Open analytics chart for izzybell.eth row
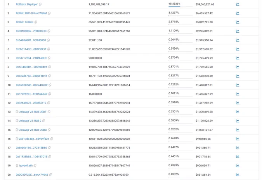Viewport: 264px width, 180px height. (x=237, y=166)
